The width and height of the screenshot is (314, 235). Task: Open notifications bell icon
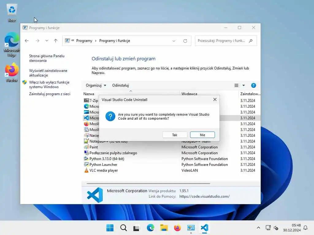tap(305, 228)
